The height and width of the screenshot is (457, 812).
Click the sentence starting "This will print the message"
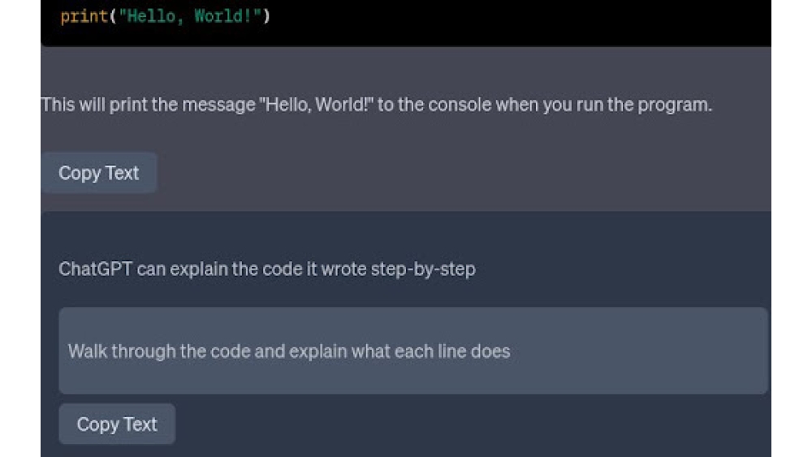[376, 105]
